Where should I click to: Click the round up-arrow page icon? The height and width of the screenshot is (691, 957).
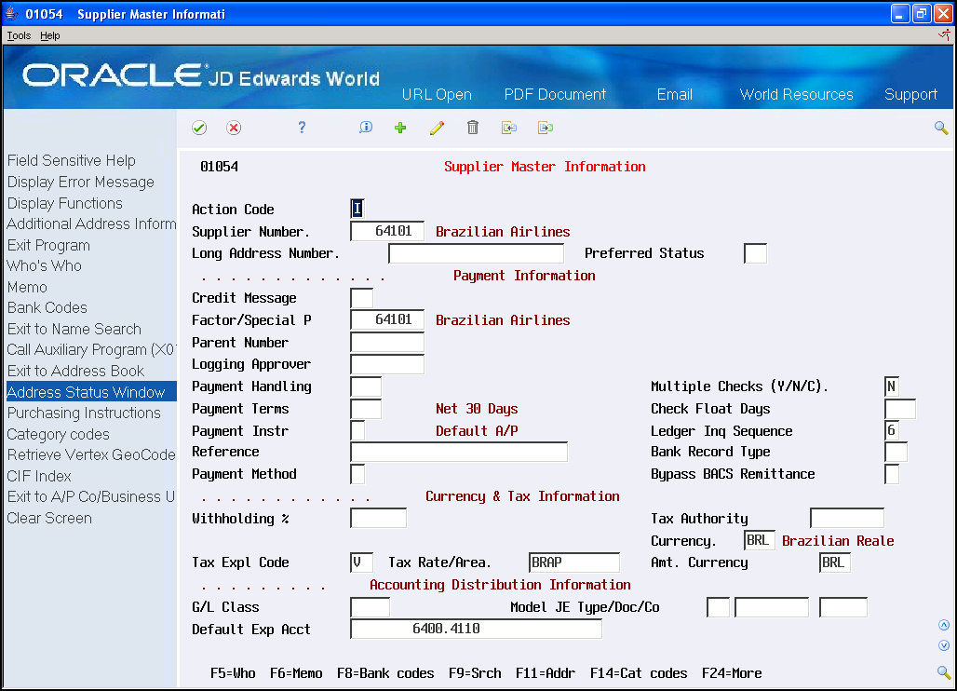[x=944, y=625]
